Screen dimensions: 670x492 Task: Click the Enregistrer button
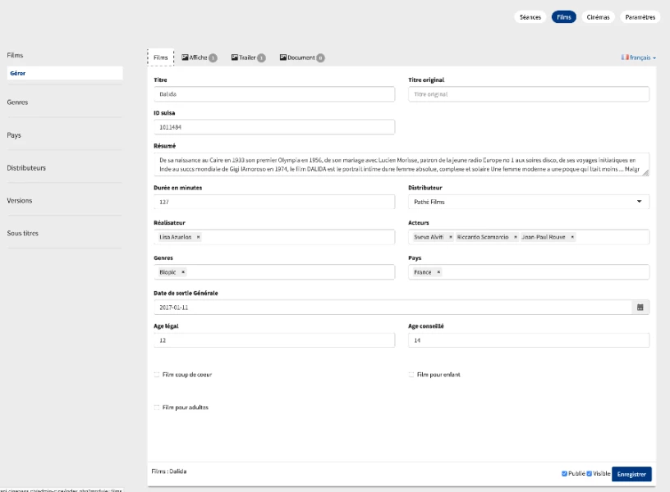(x=631, y=474)
